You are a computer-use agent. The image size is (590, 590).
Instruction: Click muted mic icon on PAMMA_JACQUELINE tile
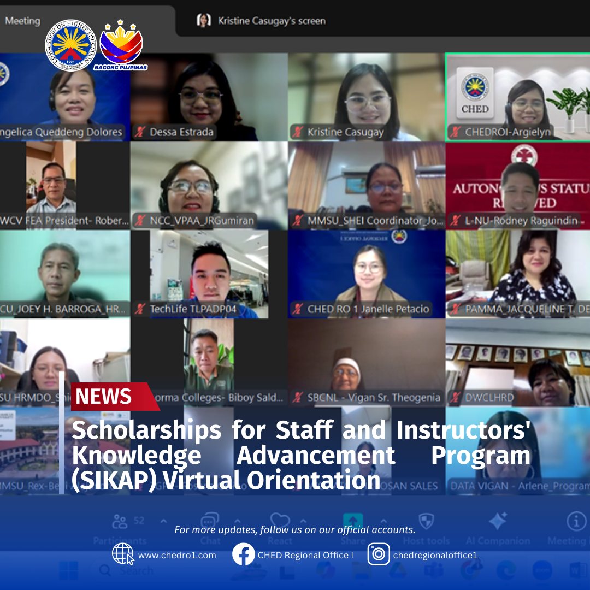pyautogui.click(x=456, y=309)
